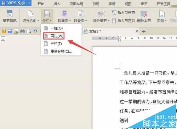Click the horizontal ruler at mark 10
Viewport: 177px width, 129px height.
(x=151, y=38)
